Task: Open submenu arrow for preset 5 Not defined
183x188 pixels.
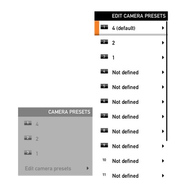Action: 163,87
